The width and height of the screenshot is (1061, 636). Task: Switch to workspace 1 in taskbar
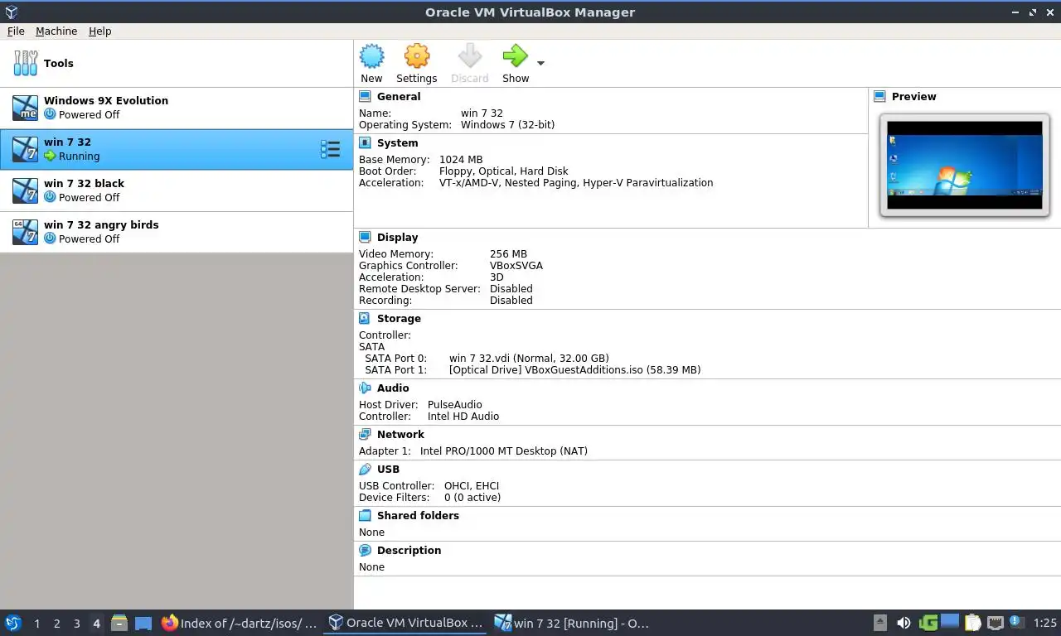tap(36, 623)
